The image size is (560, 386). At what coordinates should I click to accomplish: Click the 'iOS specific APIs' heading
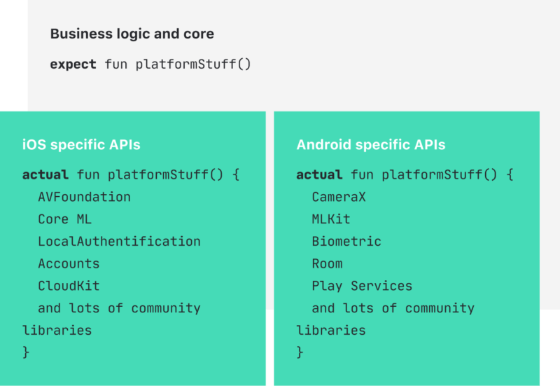(x=81, y=145)
